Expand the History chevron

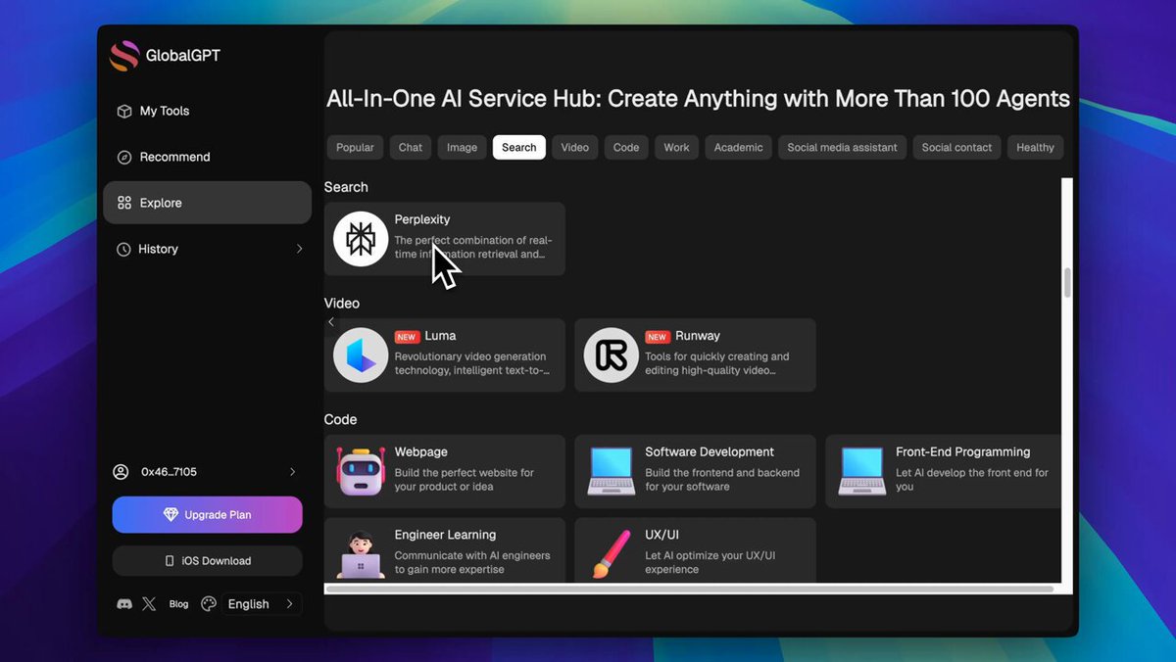pyautogui.click(x=300, y=250)
